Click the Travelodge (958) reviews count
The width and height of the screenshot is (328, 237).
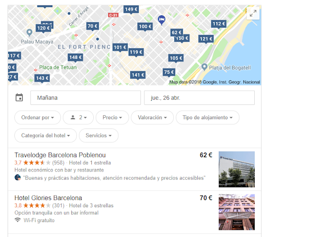coord(58,163)
